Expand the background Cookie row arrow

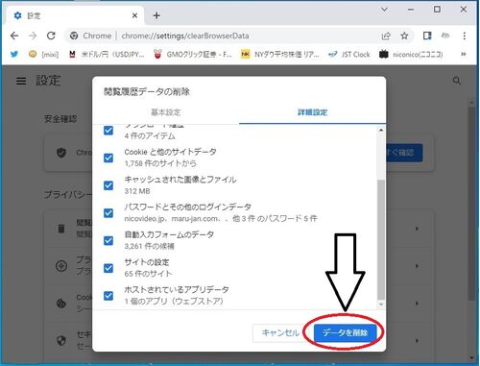417,303
